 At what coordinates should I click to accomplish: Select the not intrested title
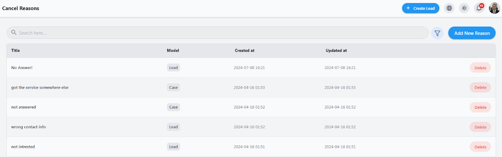23,147
